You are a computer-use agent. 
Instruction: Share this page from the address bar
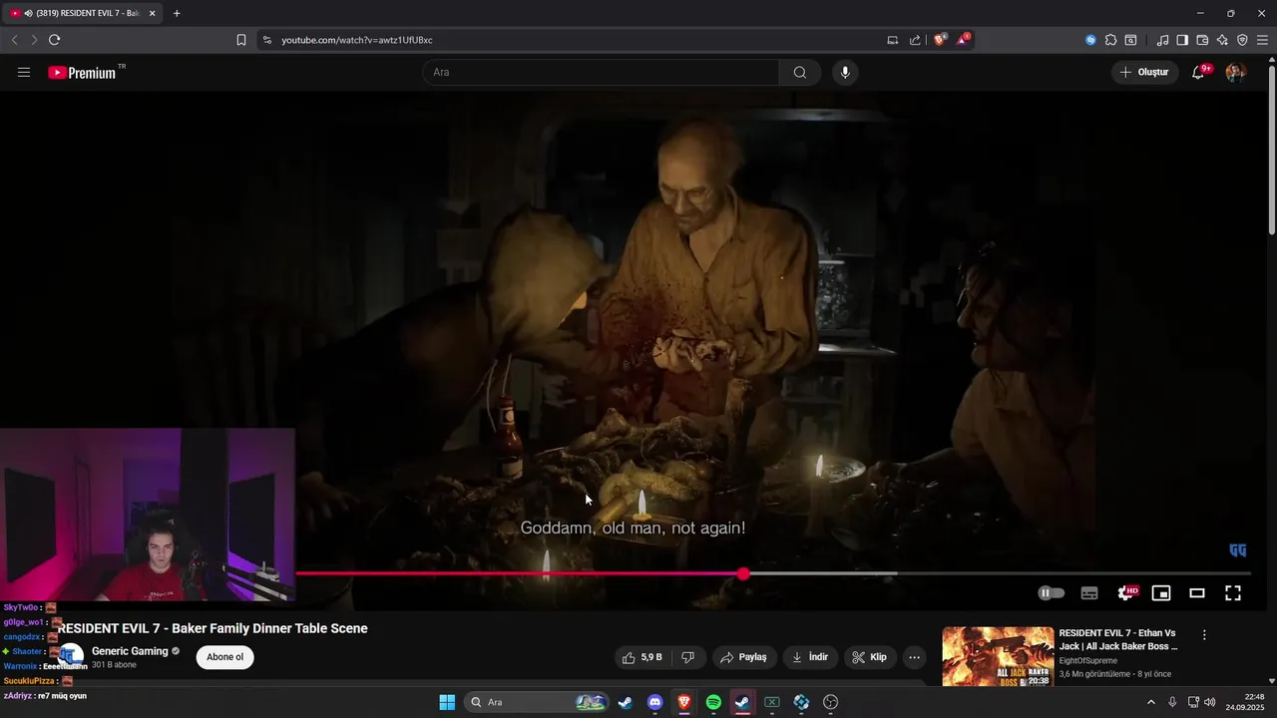tap(915, 40)
